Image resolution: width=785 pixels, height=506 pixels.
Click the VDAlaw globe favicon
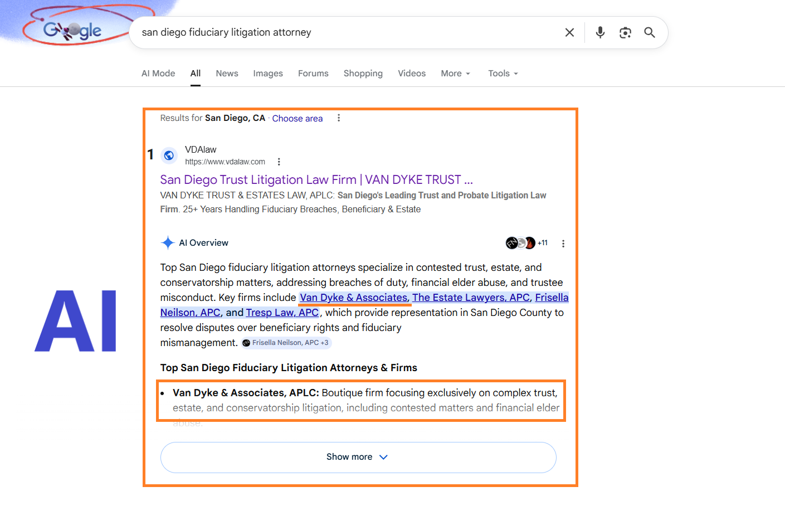pyautogui.click(x=169, y=155)
